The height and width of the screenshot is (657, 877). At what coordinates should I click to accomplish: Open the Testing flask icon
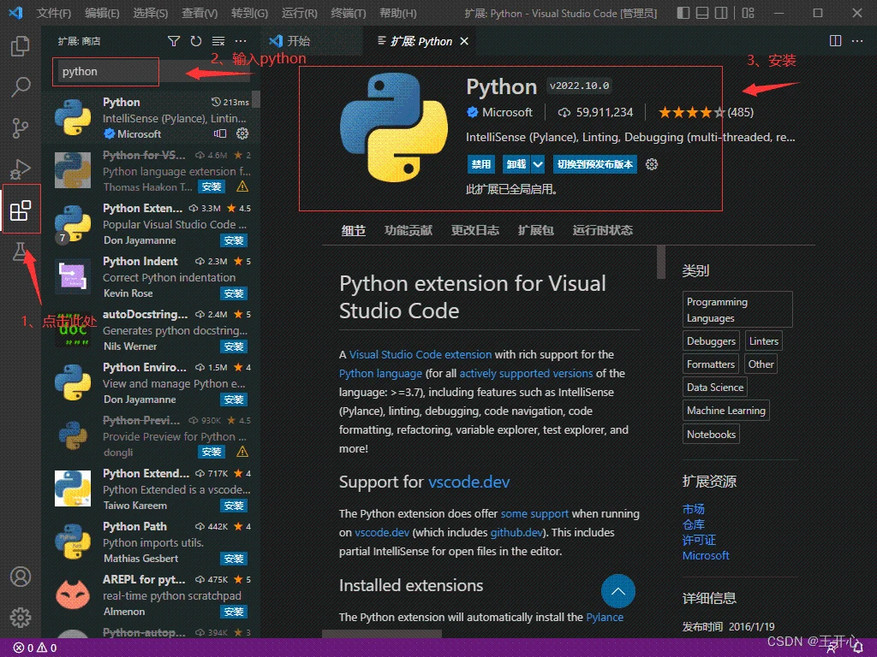pos(21,252)
